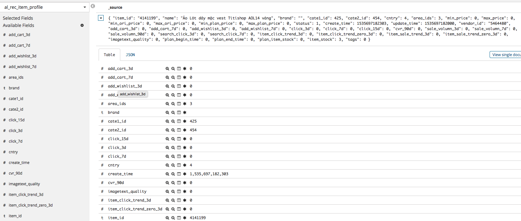Filter for field present on add_cart_3d row
This screenshot has height=221, width=521.
click(185, 69)
